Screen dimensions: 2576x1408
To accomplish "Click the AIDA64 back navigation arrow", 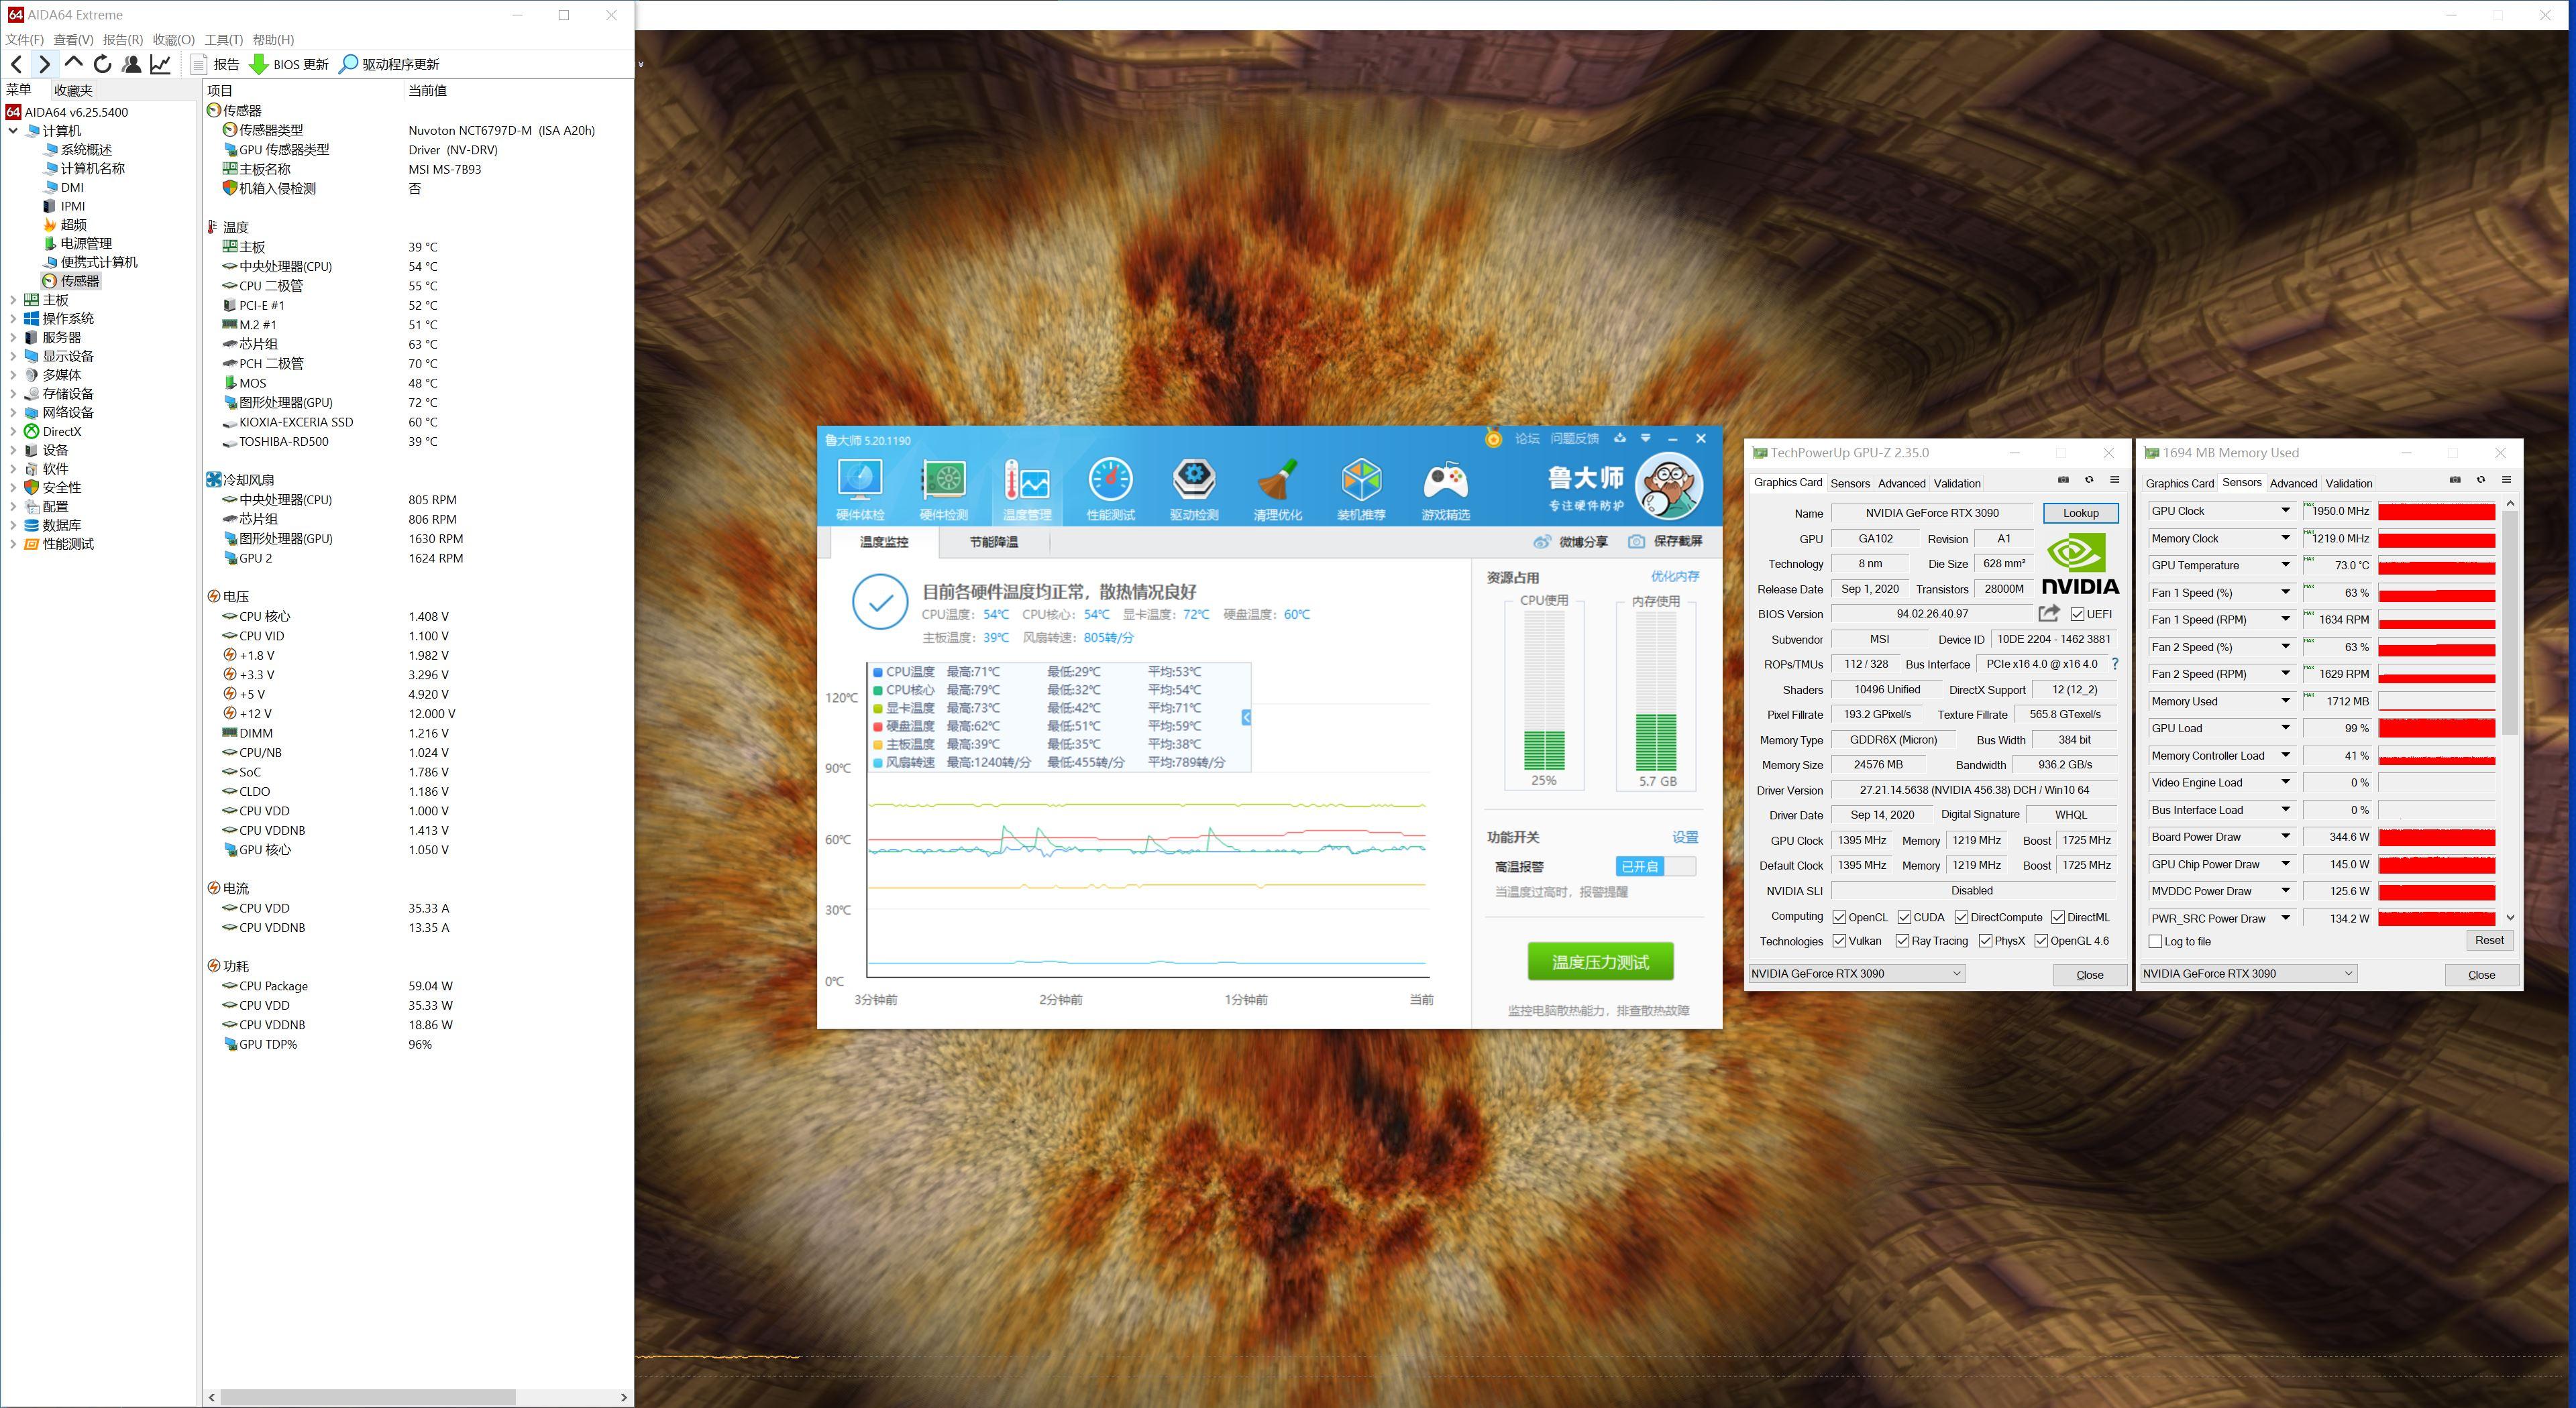I will [16, 64].
